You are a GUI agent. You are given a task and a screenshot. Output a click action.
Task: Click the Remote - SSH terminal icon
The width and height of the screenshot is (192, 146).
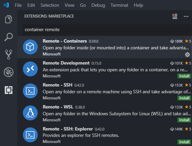point(30,91)
